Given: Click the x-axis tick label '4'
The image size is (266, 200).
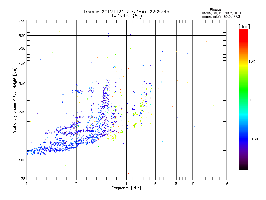Looking at the screenshot, I should [x=126, y=184].
